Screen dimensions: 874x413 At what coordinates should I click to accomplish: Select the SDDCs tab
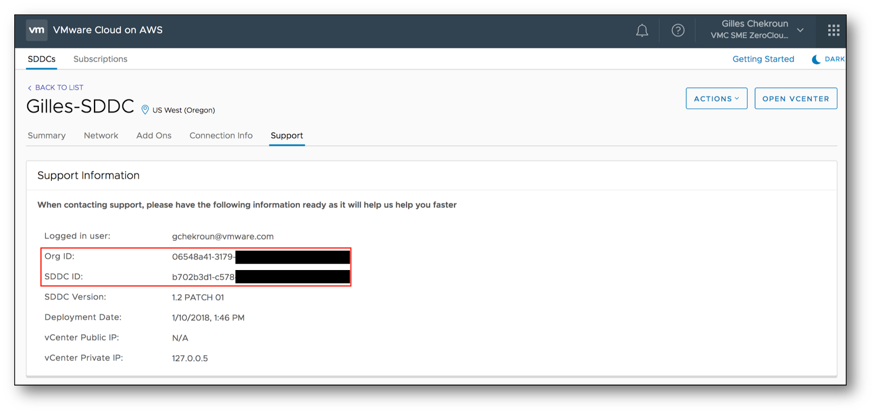(42, 59)
